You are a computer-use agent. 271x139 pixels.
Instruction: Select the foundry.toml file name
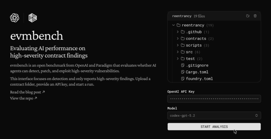199,79
